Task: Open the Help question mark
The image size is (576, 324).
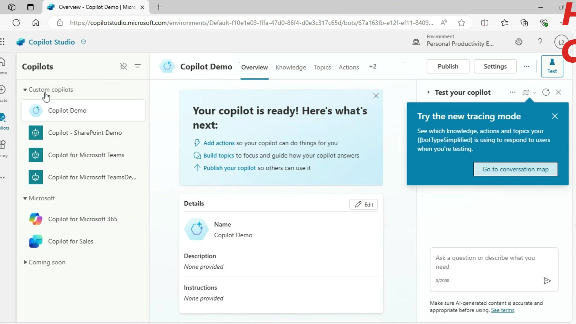Action: (x=540, y=42)
